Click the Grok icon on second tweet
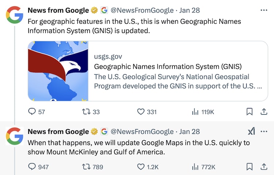274x175 pixels. click(251, 131)
